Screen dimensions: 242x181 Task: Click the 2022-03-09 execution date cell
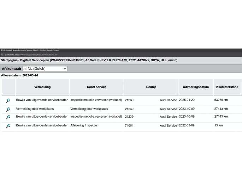coord(187,125)
